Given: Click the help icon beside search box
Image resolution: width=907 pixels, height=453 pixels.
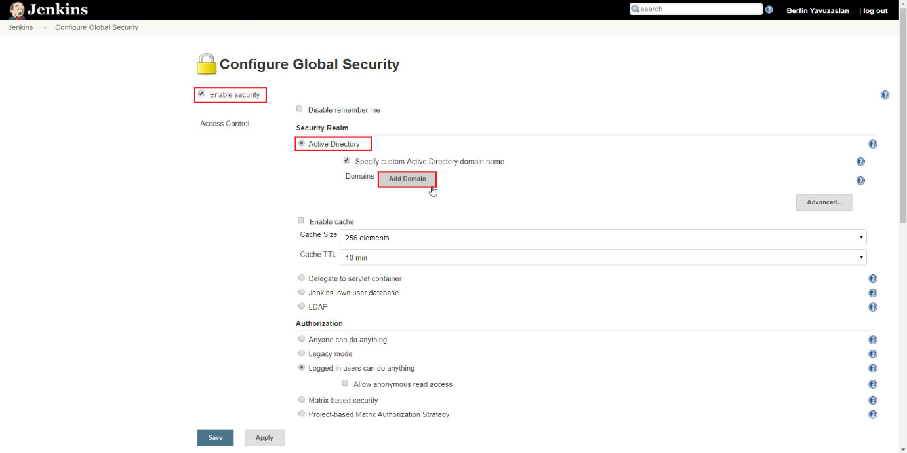Looking at the screenshot, I should 769,10.
